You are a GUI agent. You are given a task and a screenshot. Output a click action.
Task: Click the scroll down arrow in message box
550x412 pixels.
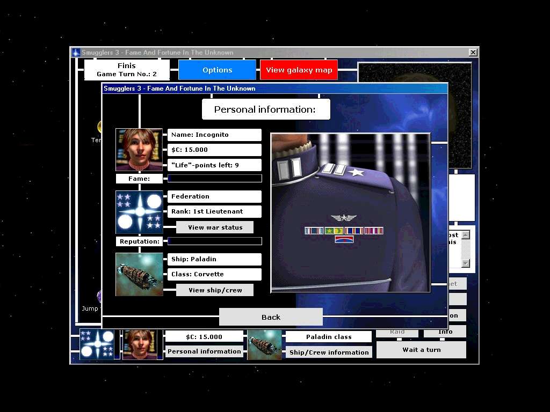(466, 263)
